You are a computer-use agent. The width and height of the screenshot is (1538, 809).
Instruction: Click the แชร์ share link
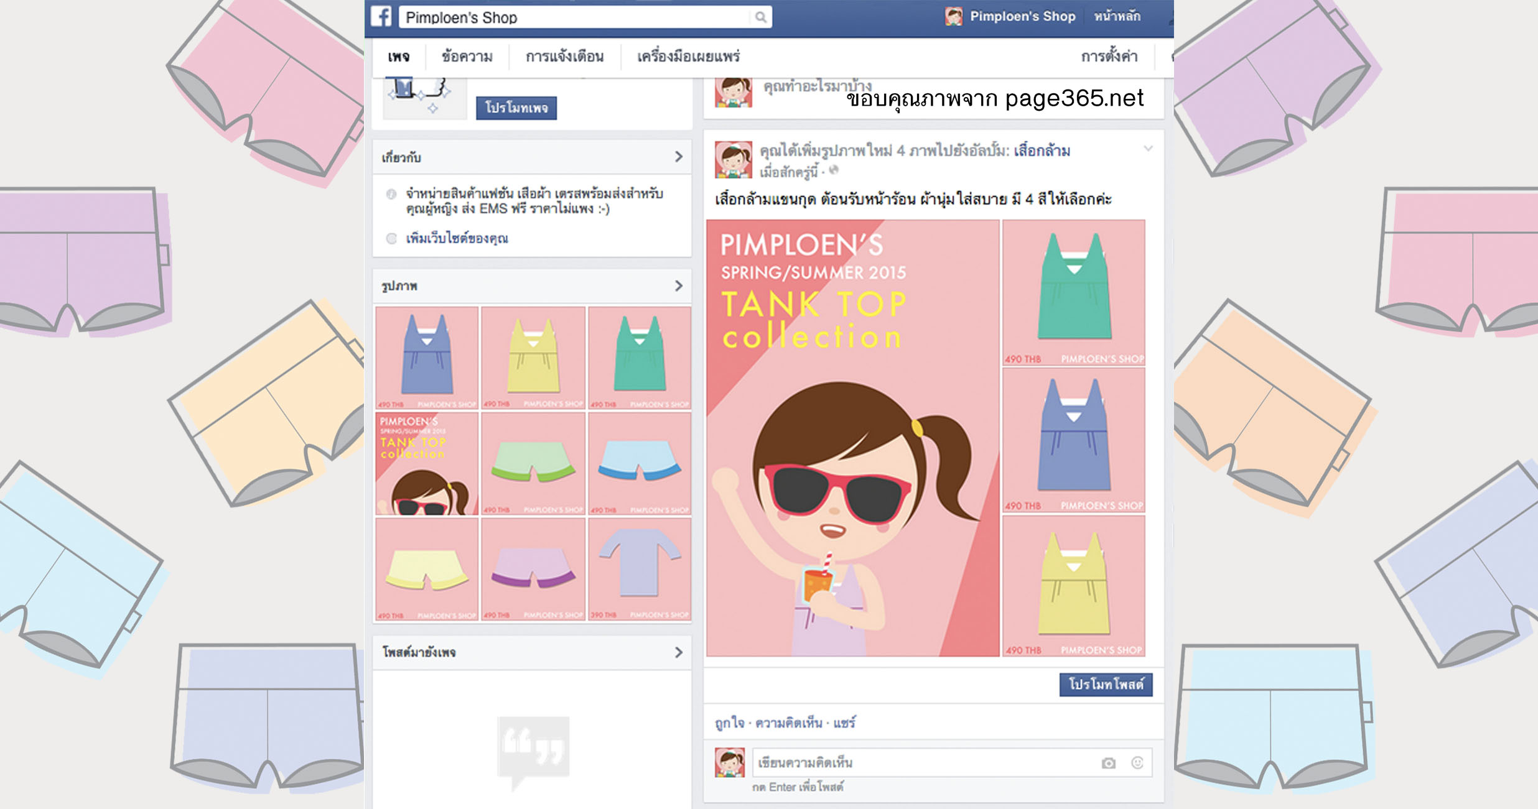coord(844,723)
